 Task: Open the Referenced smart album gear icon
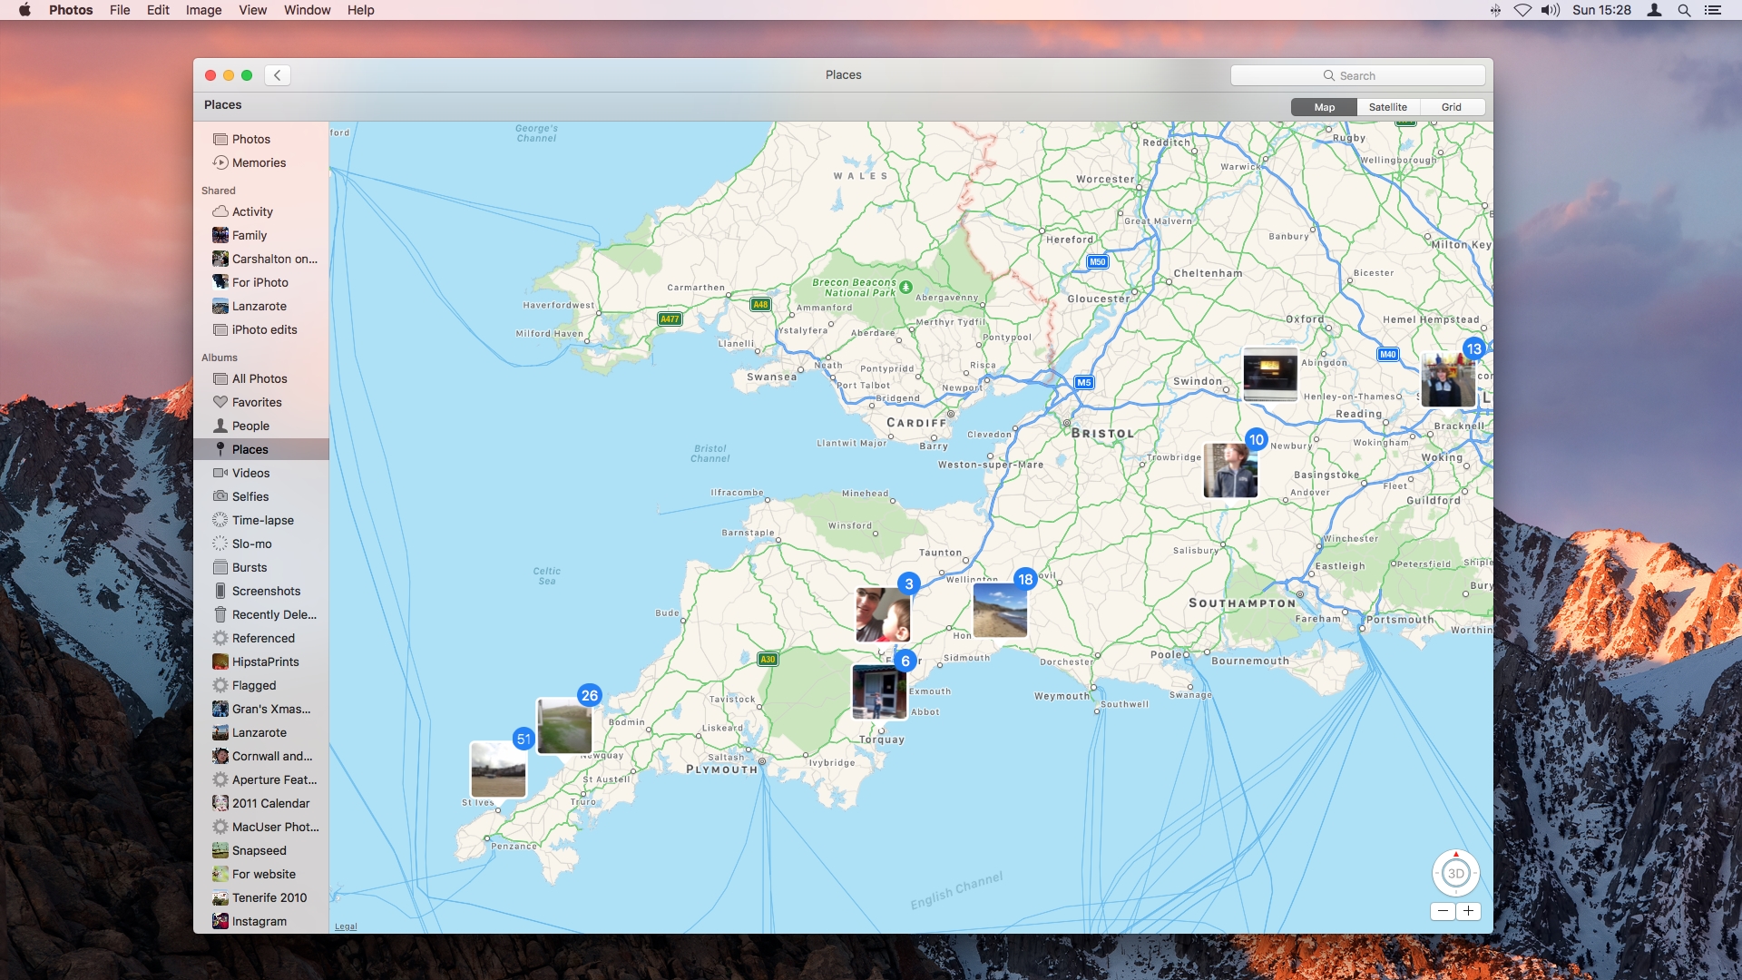coord(220,638)
